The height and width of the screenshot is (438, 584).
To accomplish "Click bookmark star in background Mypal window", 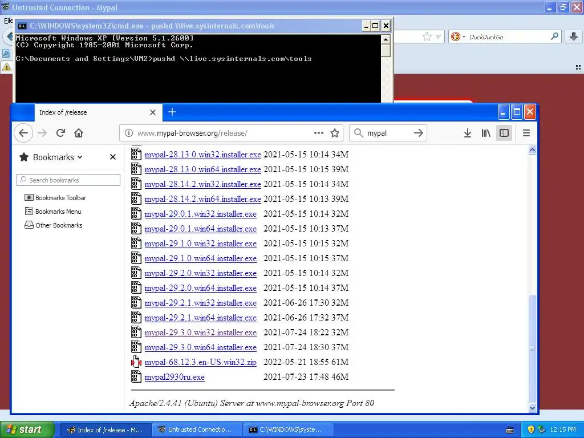I will 427,36.
